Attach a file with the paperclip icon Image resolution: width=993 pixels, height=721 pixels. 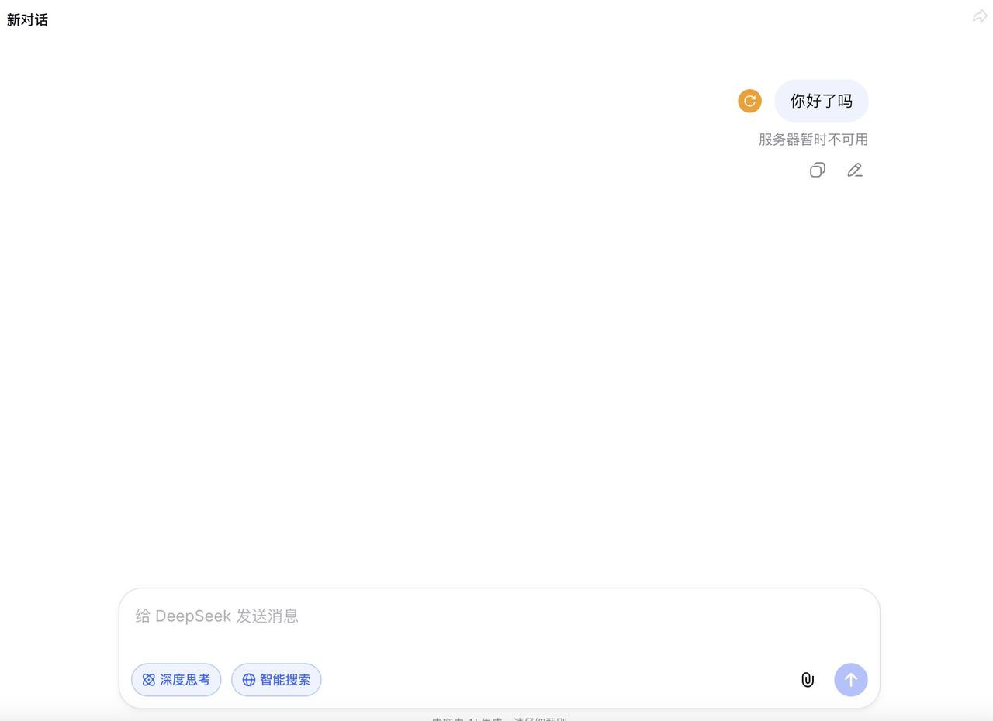[808, 680]
